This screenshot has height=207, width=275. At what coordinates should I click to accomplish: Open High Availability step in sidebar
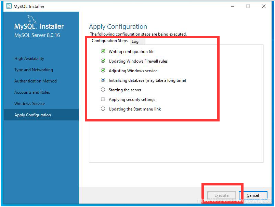pos(29,59)
